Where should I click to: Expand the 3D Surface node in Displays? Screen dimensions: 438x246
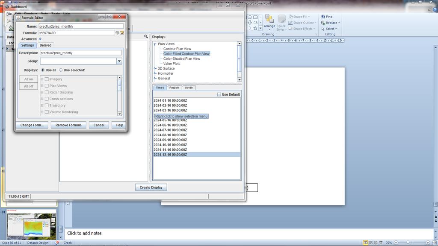155,69
